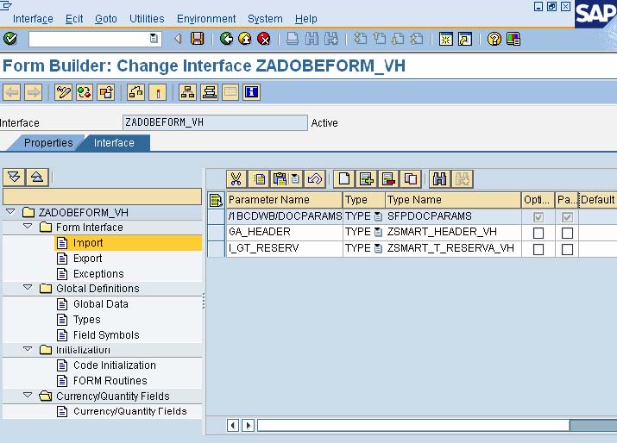Viewport: 617px width, 443px height.
Task: Open the Goto menu
Action: coord(106,19)
